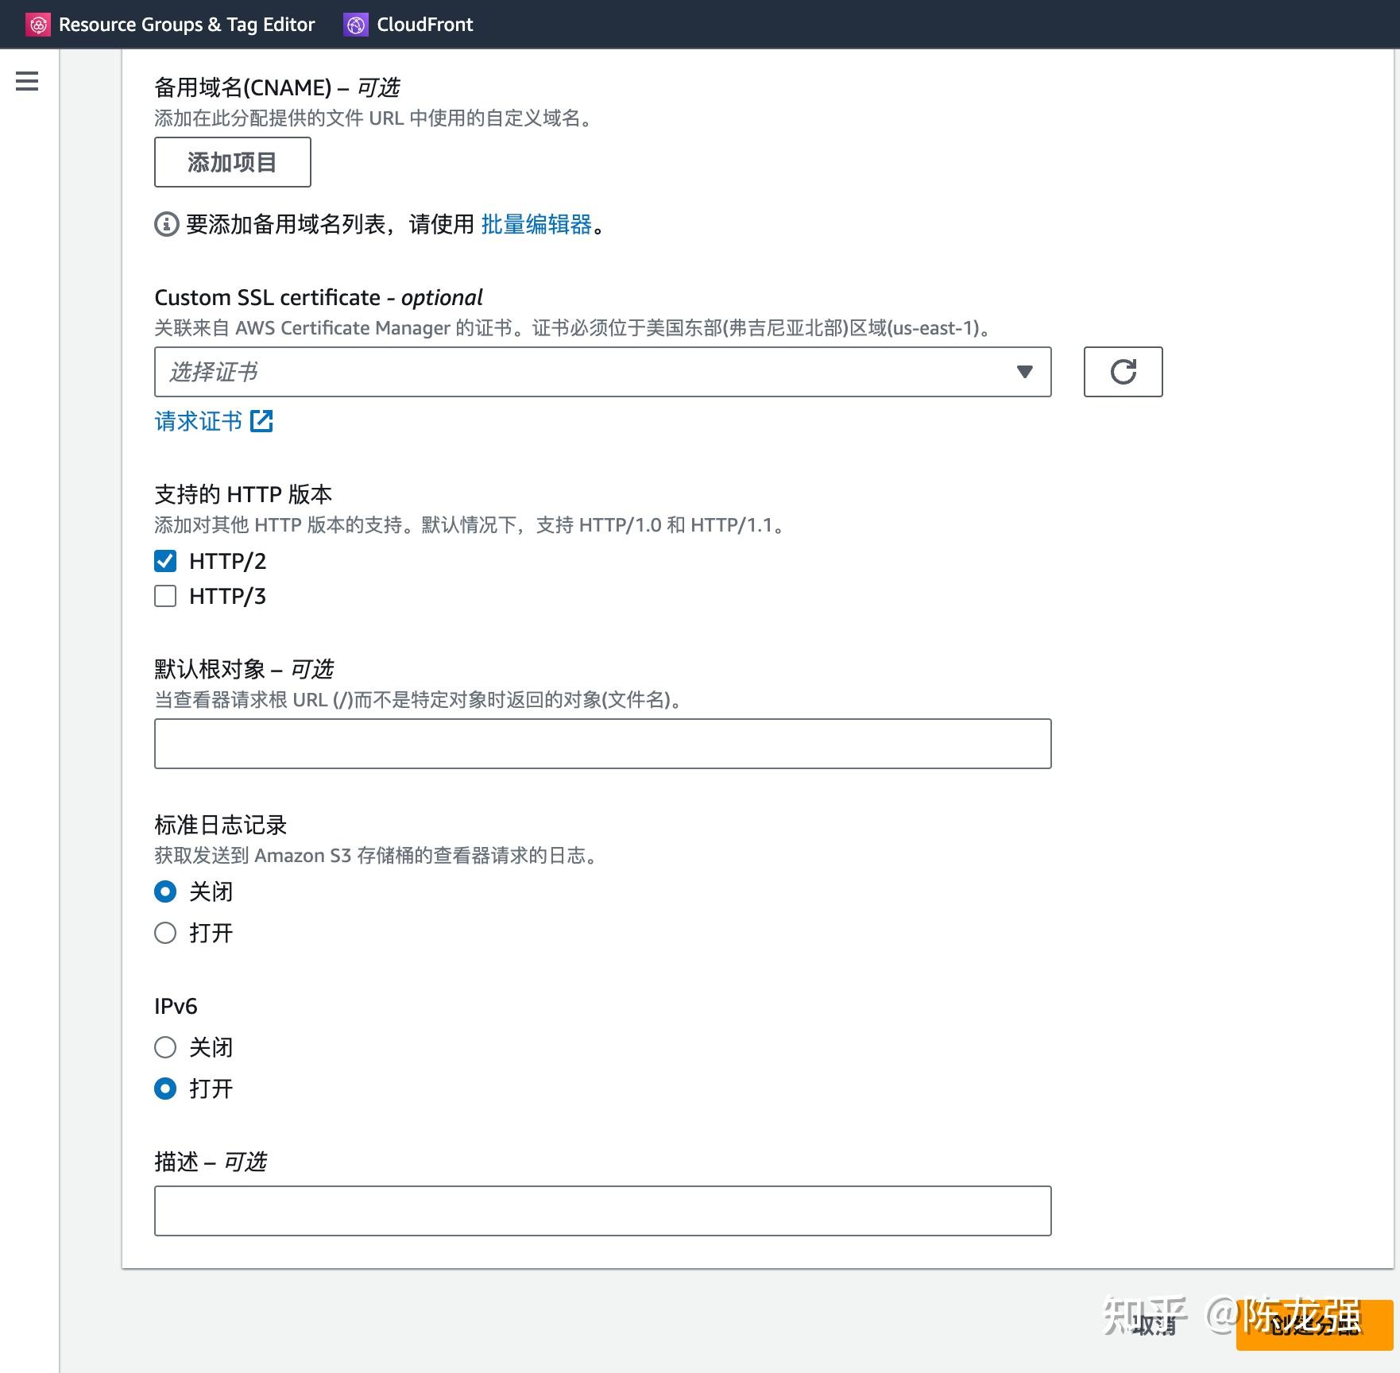The width and height of the screenshot is (1400, 1373).
Task: Refresh the certificate list
Action: 1122,371
